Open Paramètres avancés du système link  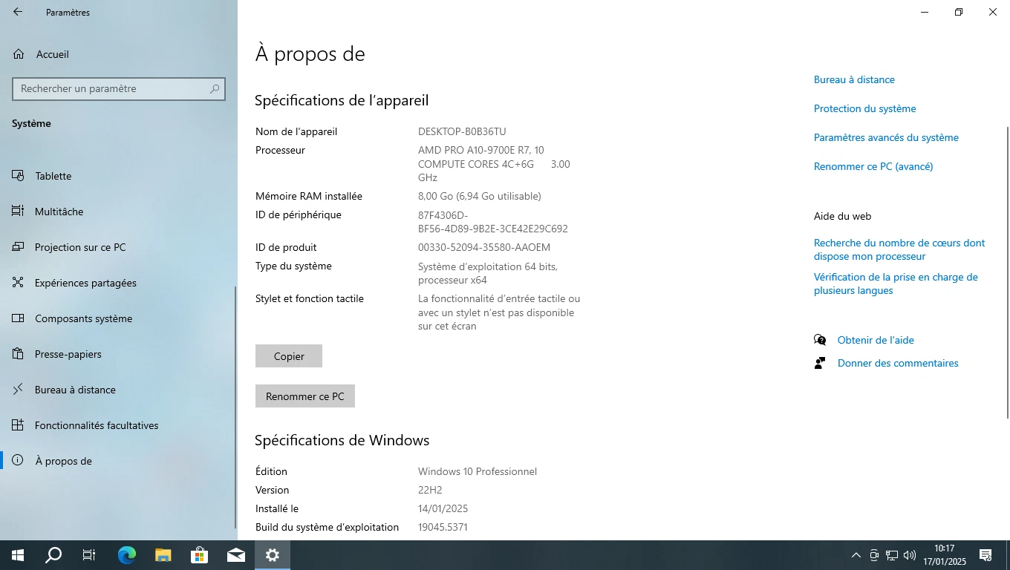coord(886,137)
